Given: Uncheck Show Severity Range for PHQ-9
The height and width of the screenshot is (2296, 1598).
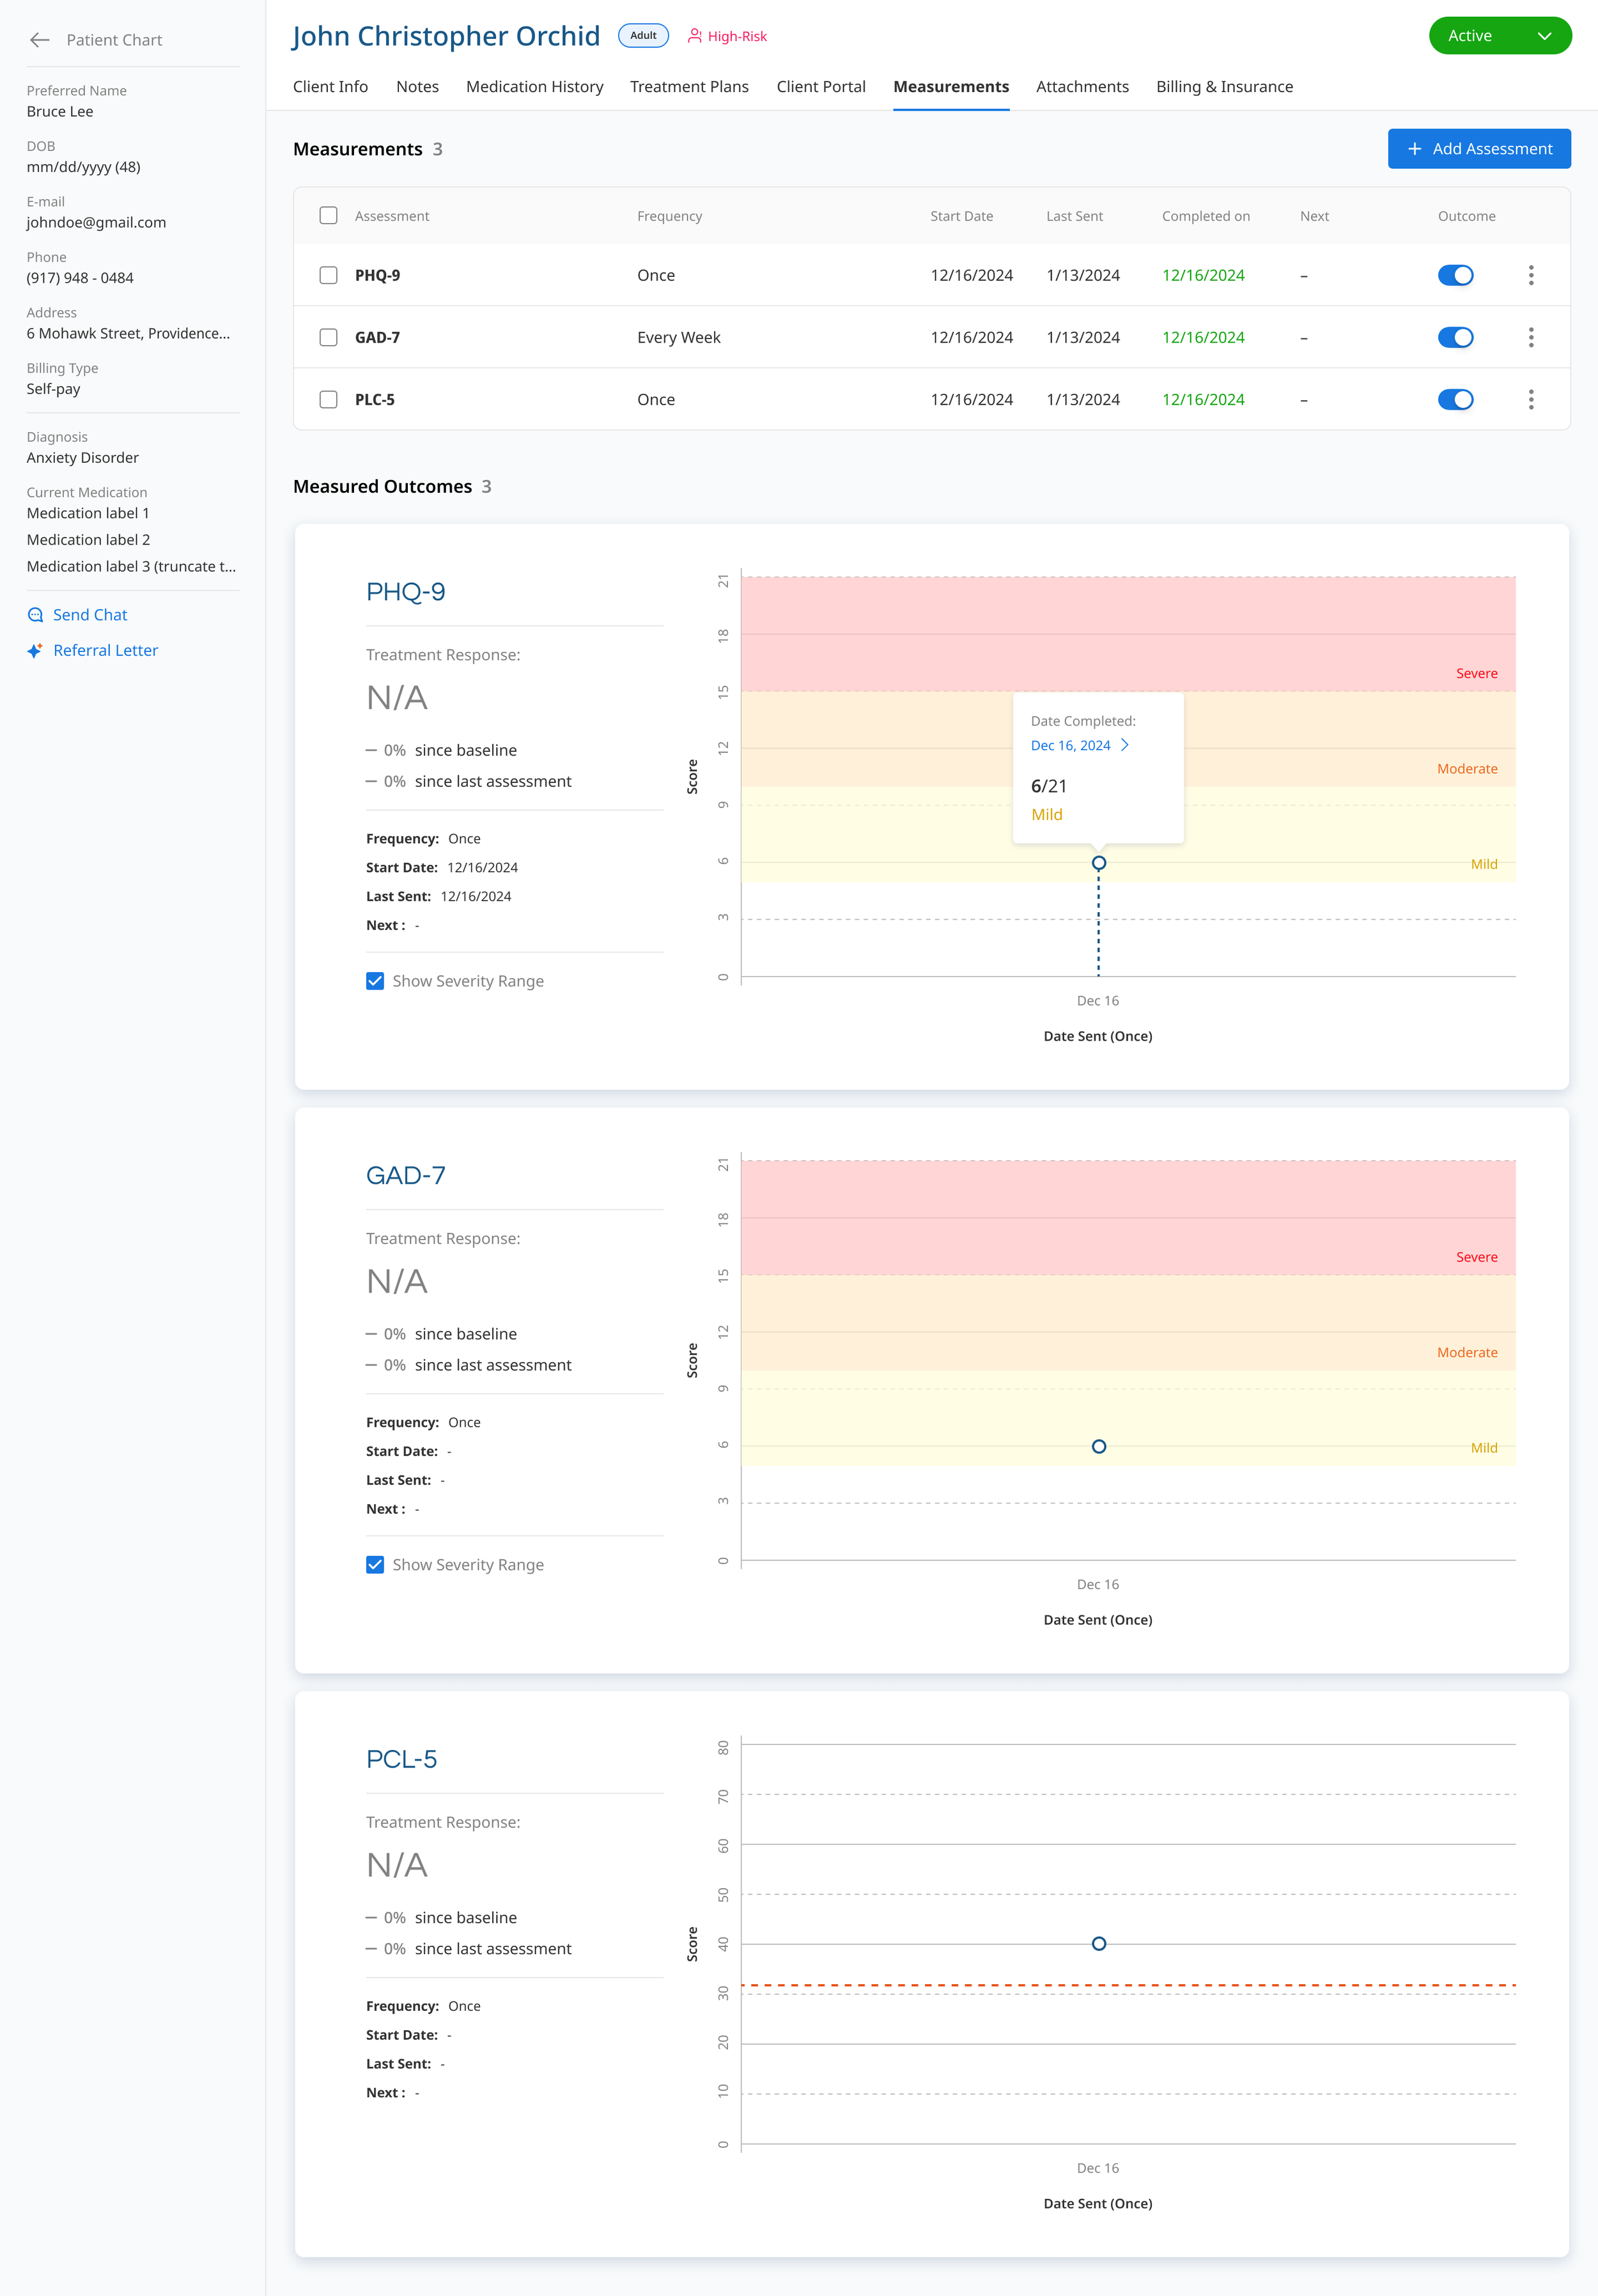Looking at the screenshot, I should pyautogui.click(x=375, y=981).
